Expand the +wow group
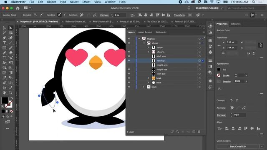Image resolution: width=267 pixels, height=150 pixels. click(149, 47)
